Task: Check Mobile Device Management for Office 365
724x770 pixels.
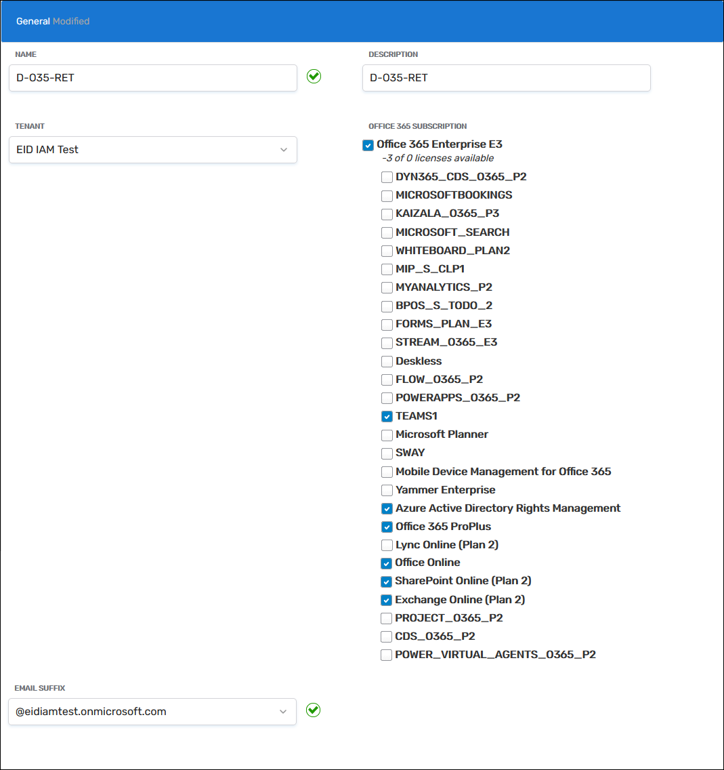Action: point(387,472)
